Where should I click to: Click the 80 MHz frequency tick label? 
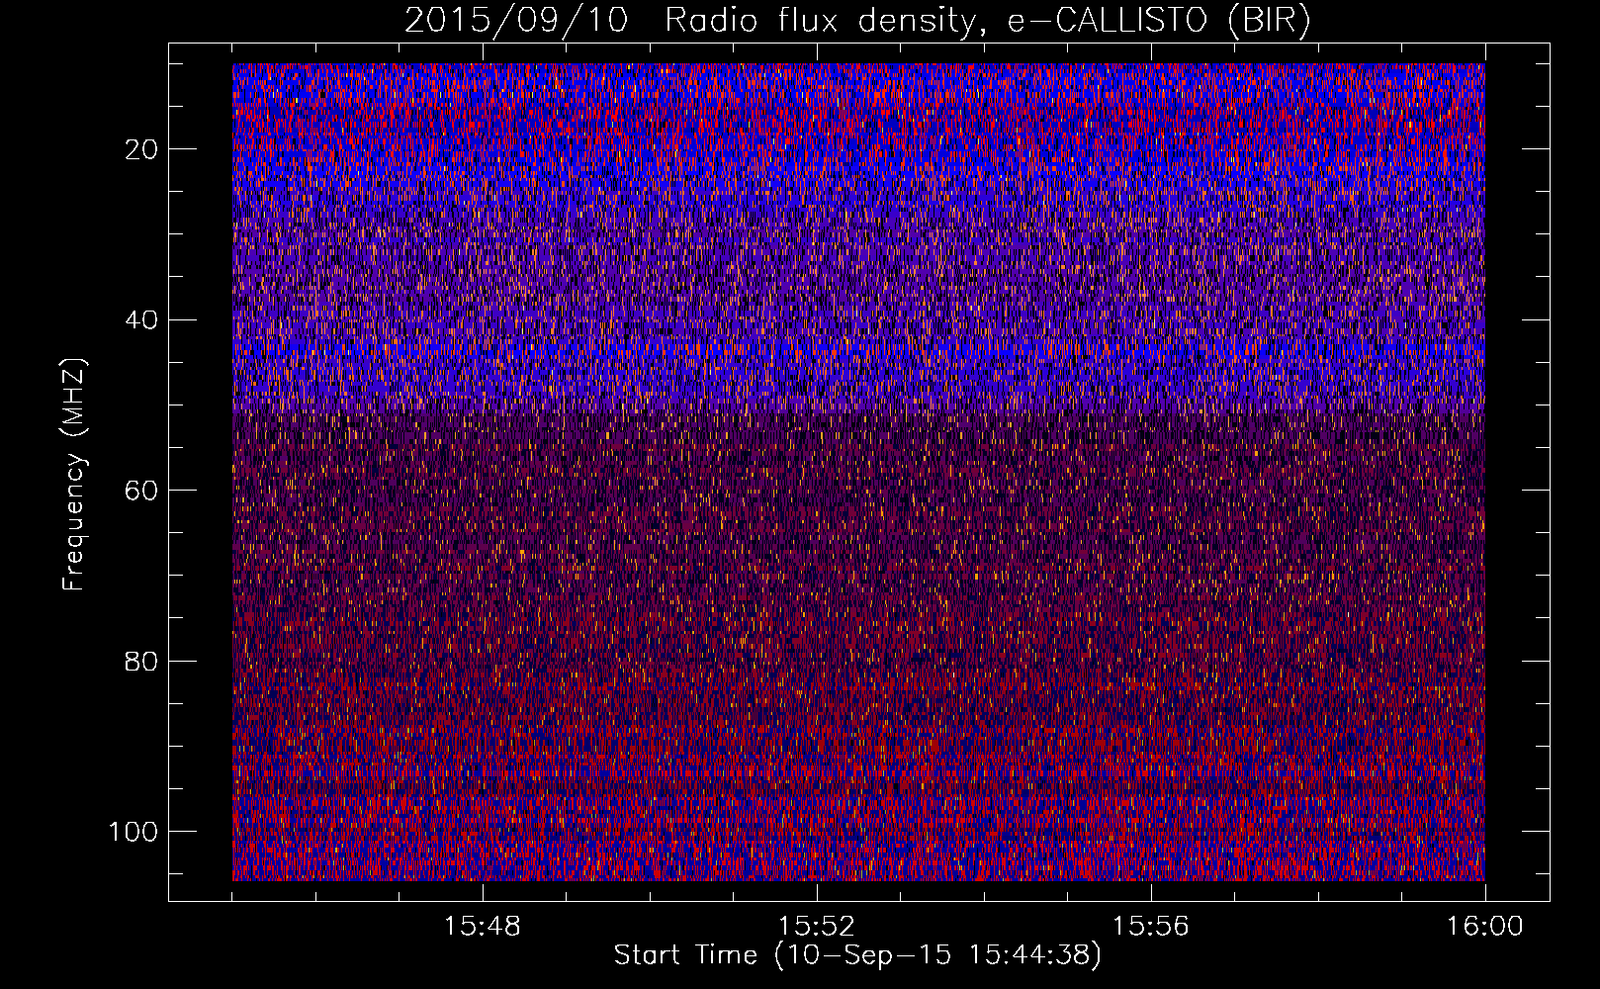click(142, 661)
